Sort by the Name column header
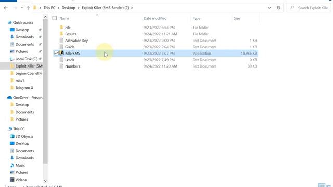 [x=64, y=18]
